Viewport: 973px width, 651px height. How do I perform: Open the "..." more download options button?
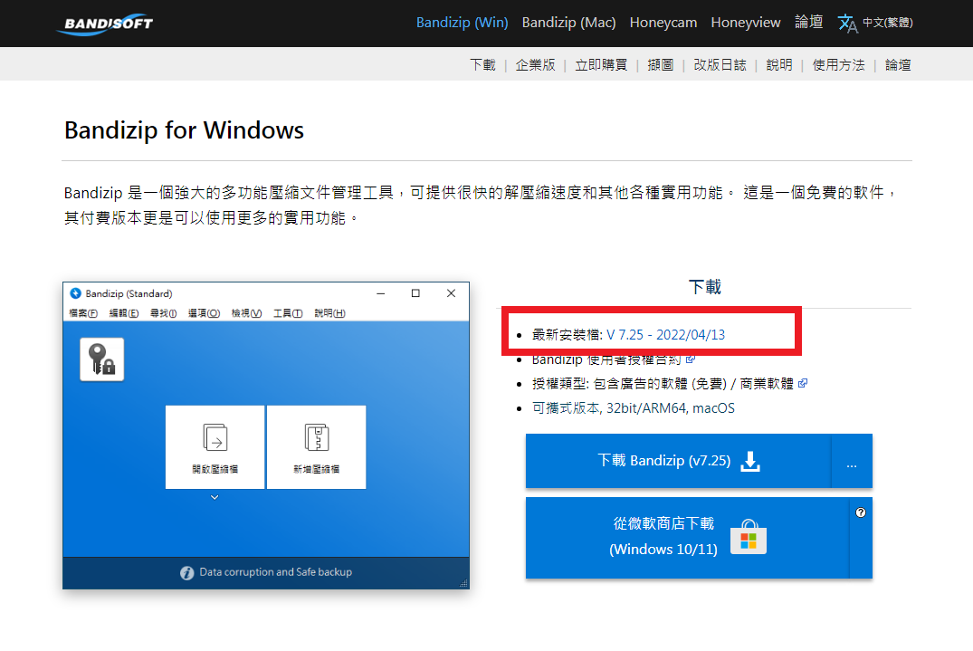[x=852, y=461]
